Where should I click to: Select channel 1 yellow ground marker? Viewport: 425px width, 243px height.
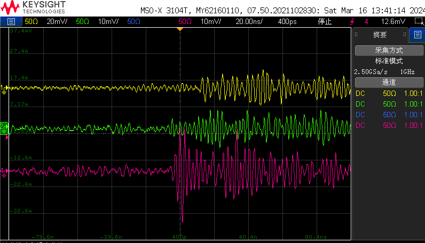(x=4, y=88)
